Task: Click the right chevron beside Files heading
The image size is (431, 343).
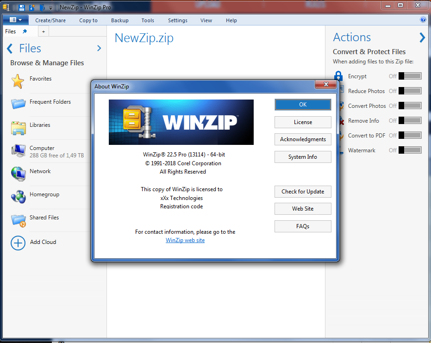Action: click(99, 48)
